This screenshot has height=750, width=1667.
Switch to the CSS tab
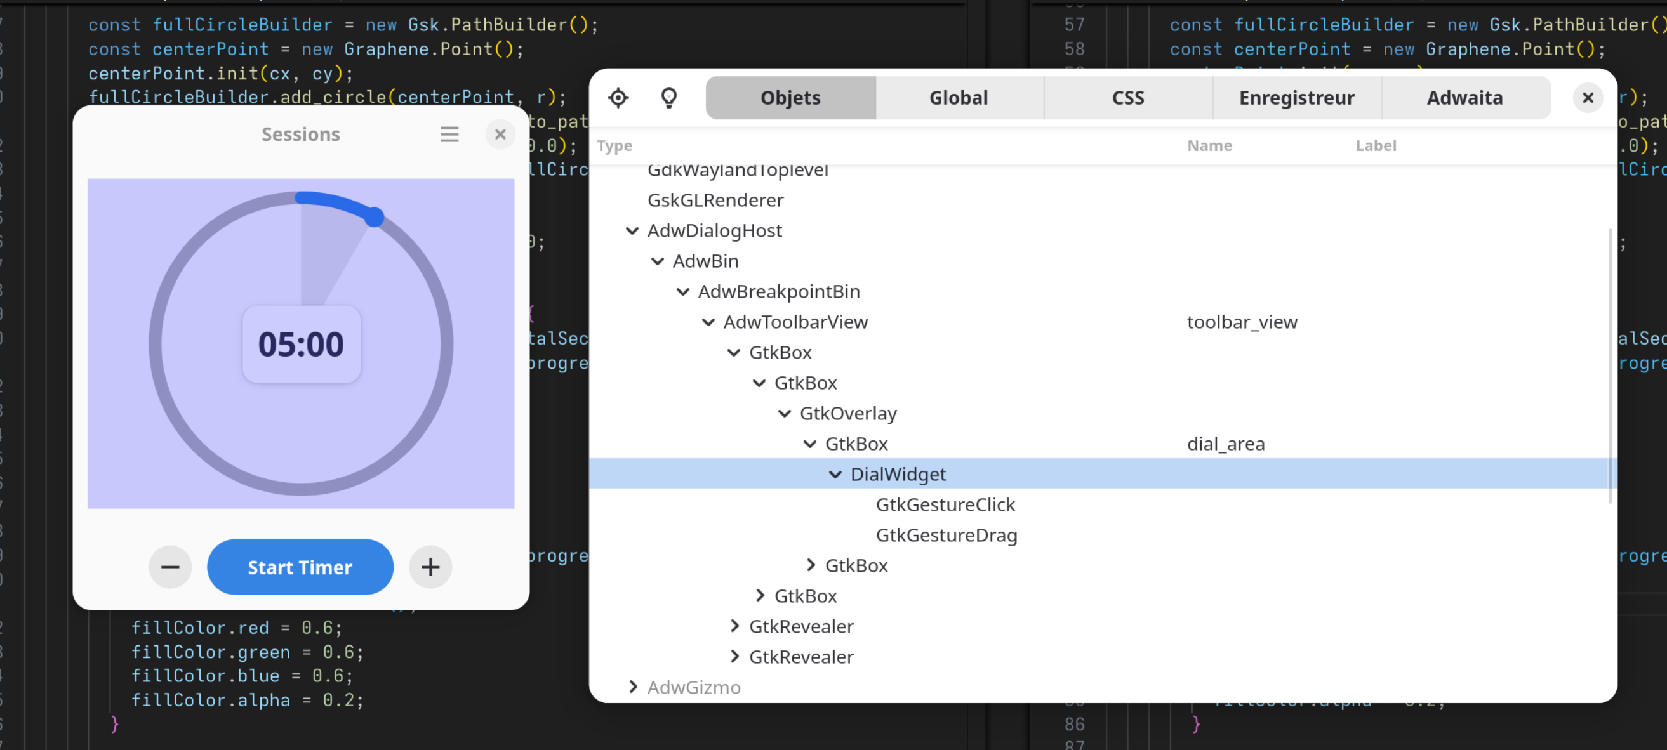point(1127,98)
